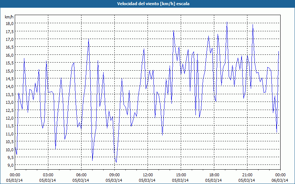Click the 15,0 y-axis label
Image resolution: width=295 pixels, height=184 pixels.
pos(10,71)
